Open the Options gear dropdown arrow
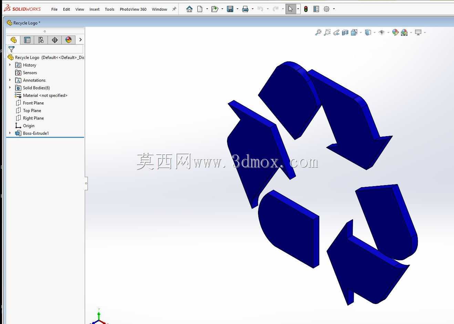The height and width of the screenshot is (324, 454). [x=334, y=9]
